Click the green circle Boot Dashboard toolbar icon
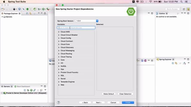The width and height of the screenshot is (191, 107). pyautogui.click(x=27, y=9)
